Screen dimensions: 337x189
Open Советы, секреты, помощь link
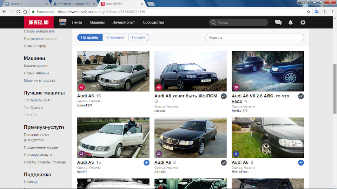pyautogui.click(x=45, y=162)
